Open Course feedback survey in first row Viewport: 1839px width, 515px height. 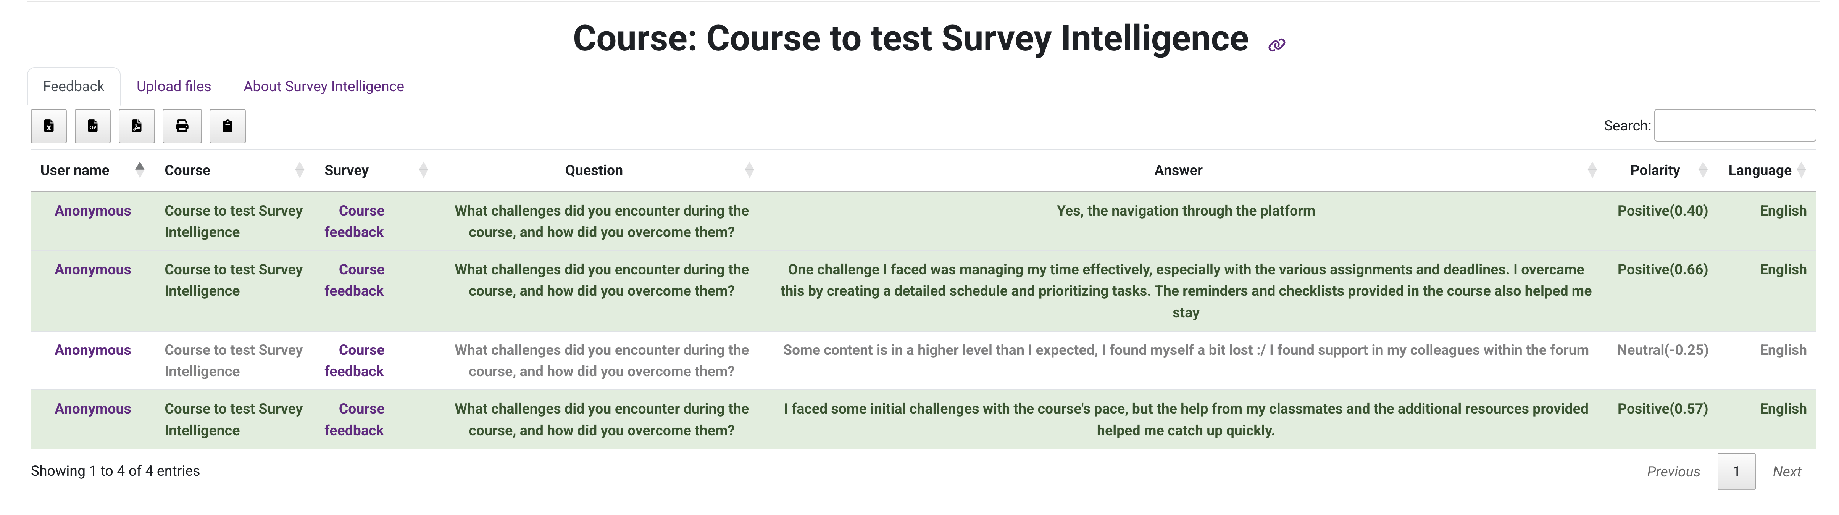(355, 221)
